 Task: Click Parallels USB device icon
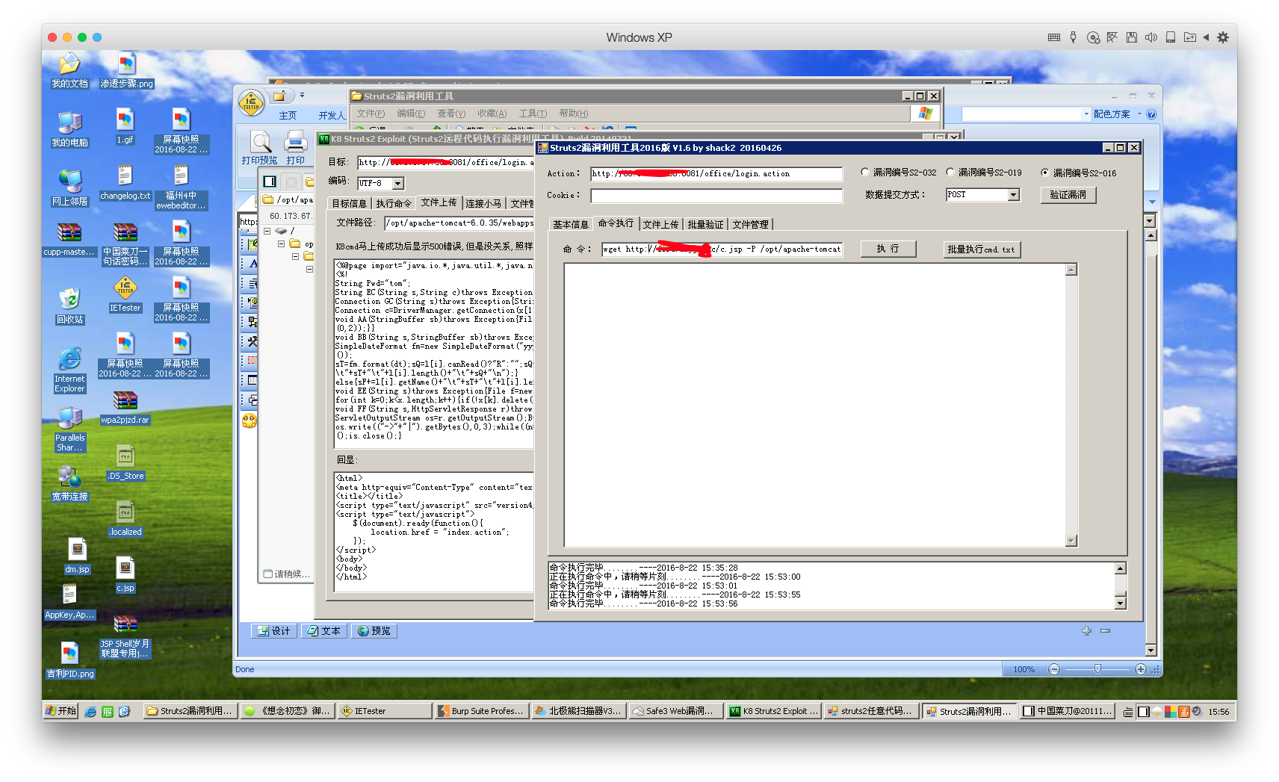click(1074, 37)
